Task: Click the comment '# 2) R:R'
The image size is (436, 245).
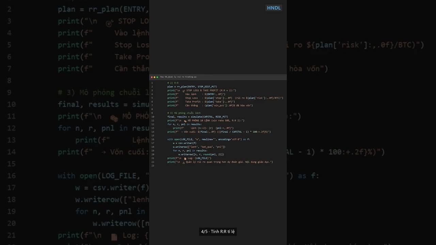Action: [x=173, y=83]
